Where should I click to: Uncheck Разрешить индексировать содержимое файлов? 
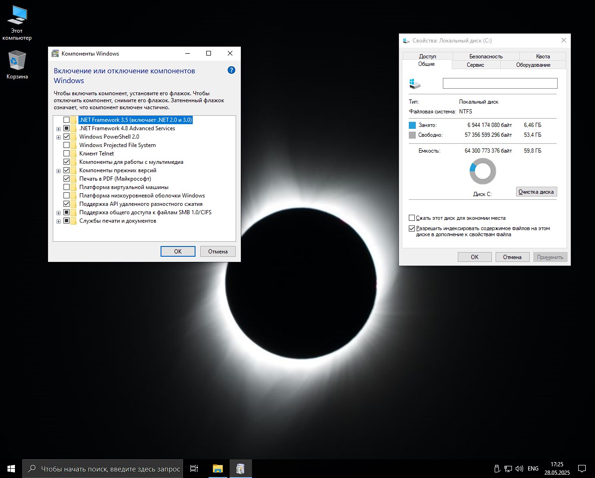(412, 229)
